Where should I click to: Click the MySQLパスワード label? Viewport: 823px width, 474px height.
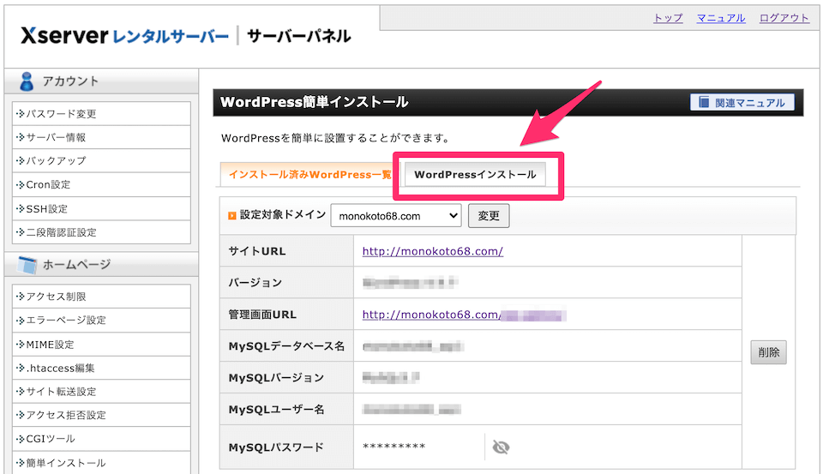[x=276, y=447]
